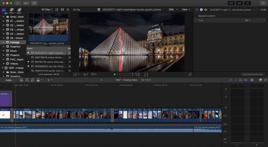Screen dimensions: 268x147
Task: Toggle audio skimming headphones icon
Action: click(241, 80)
